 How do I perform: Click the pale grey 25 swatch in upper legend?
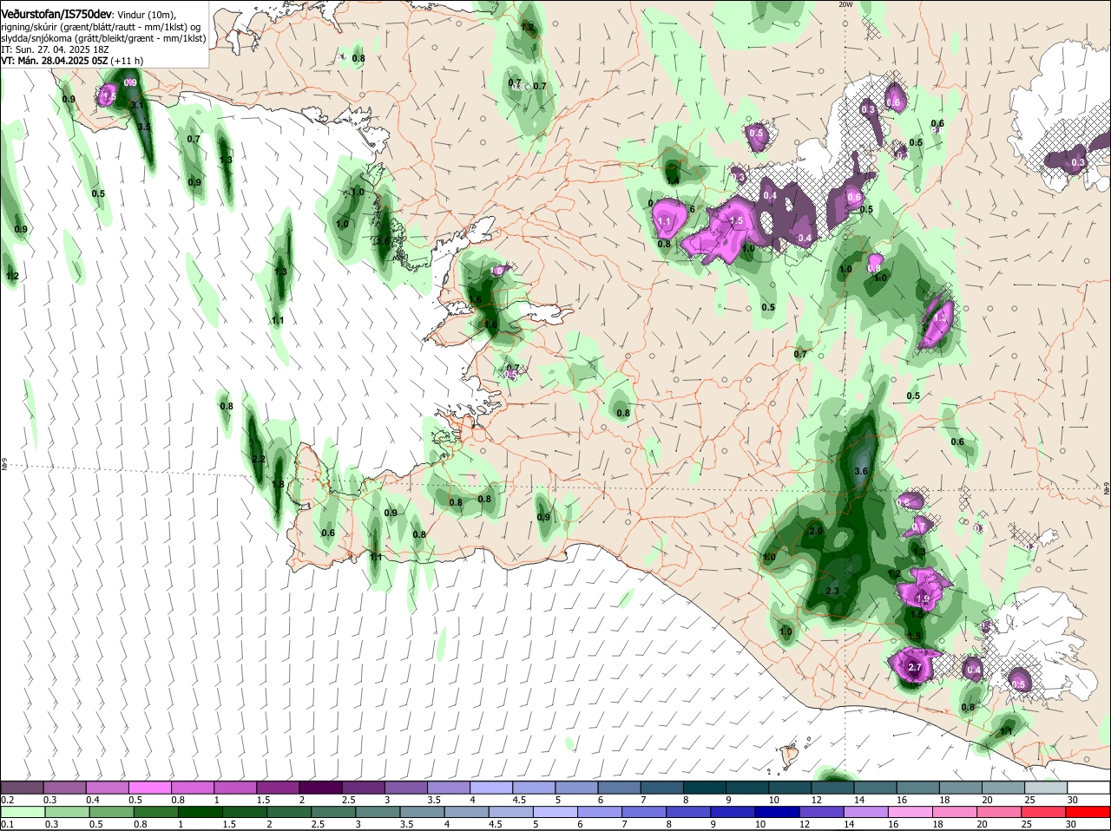[x=1047, y=788]
